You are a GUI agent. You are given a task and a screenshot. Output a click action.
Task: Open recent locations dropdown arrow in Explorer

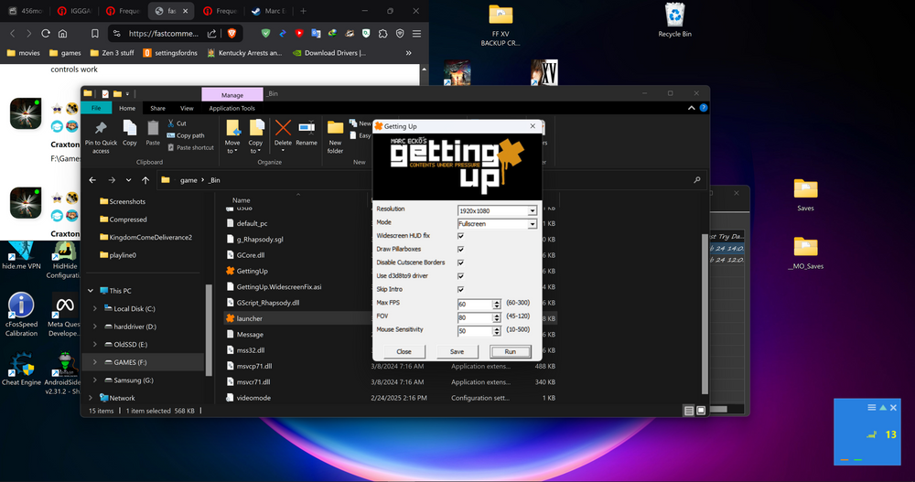tap(128, 180)
